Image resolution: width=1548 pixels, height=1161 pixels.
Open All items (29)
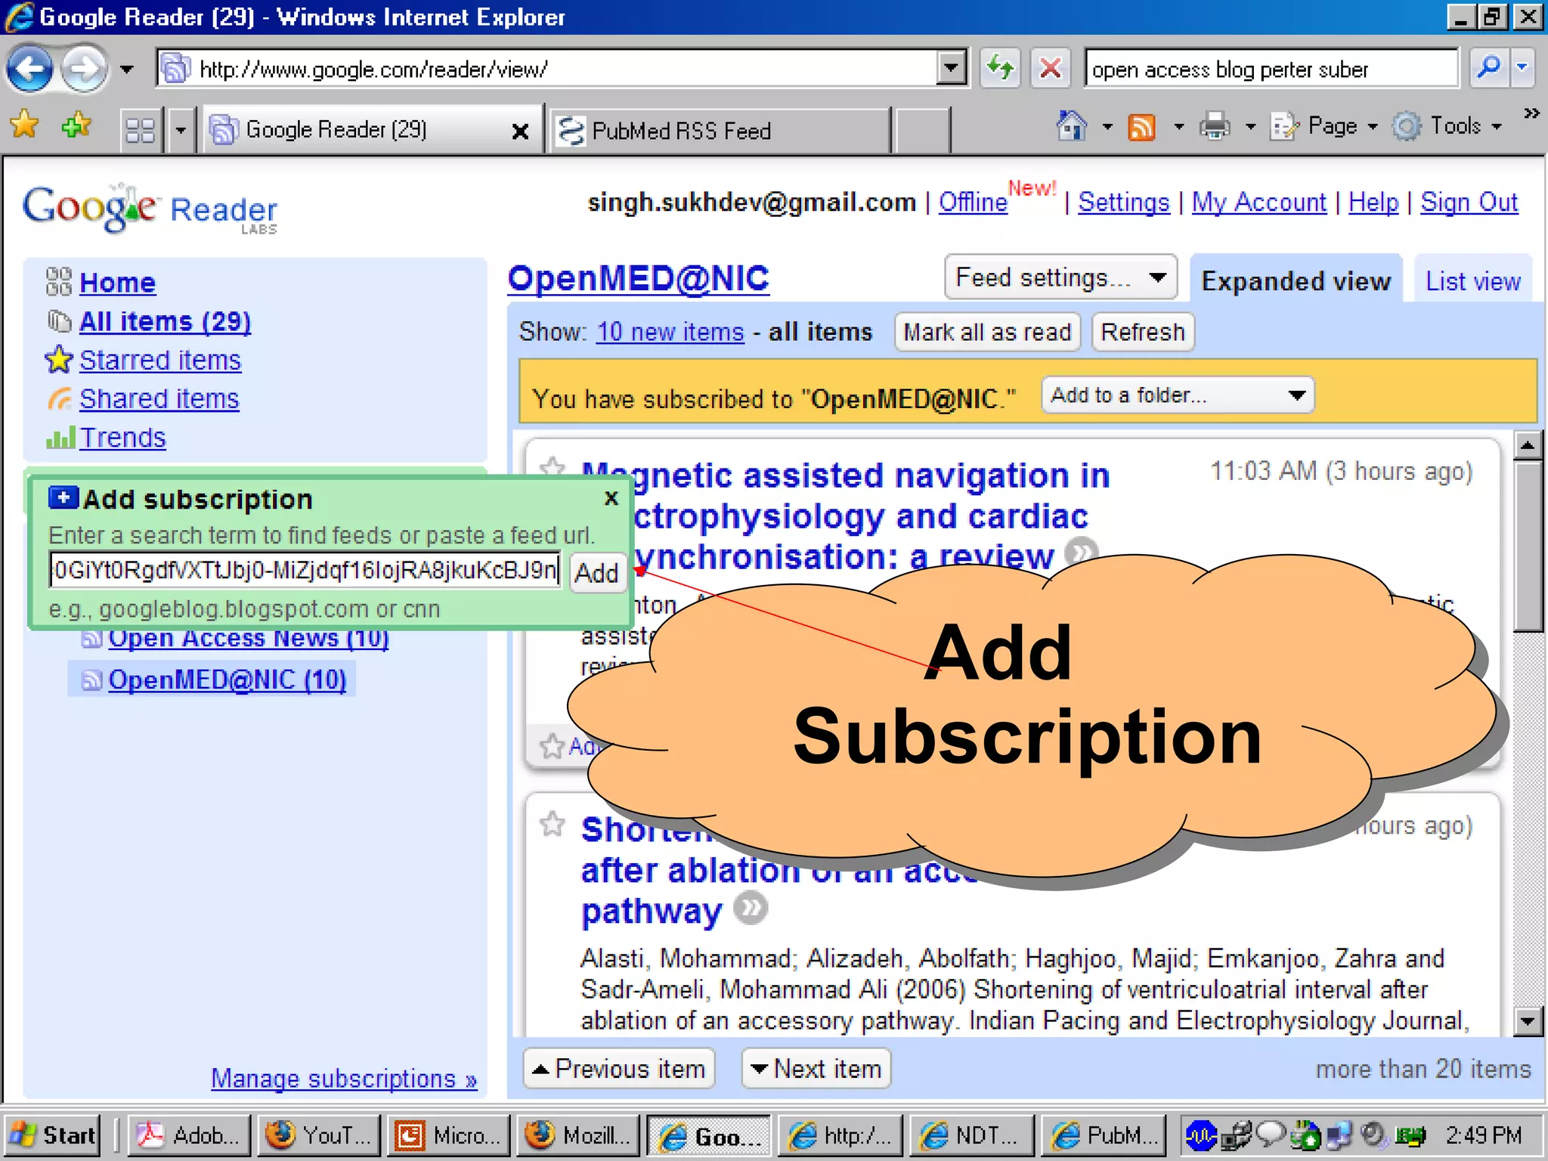coord(165,321)
